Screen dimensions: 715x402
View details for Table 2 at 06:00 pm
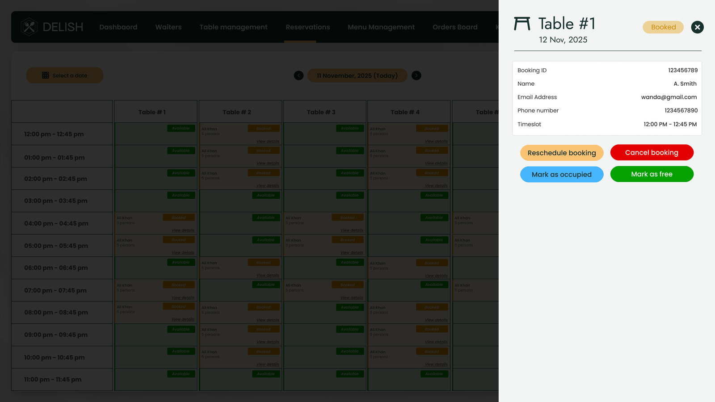[x=268, y=275]
